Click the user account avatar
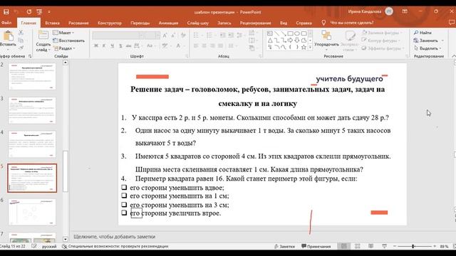 (389, 11)
